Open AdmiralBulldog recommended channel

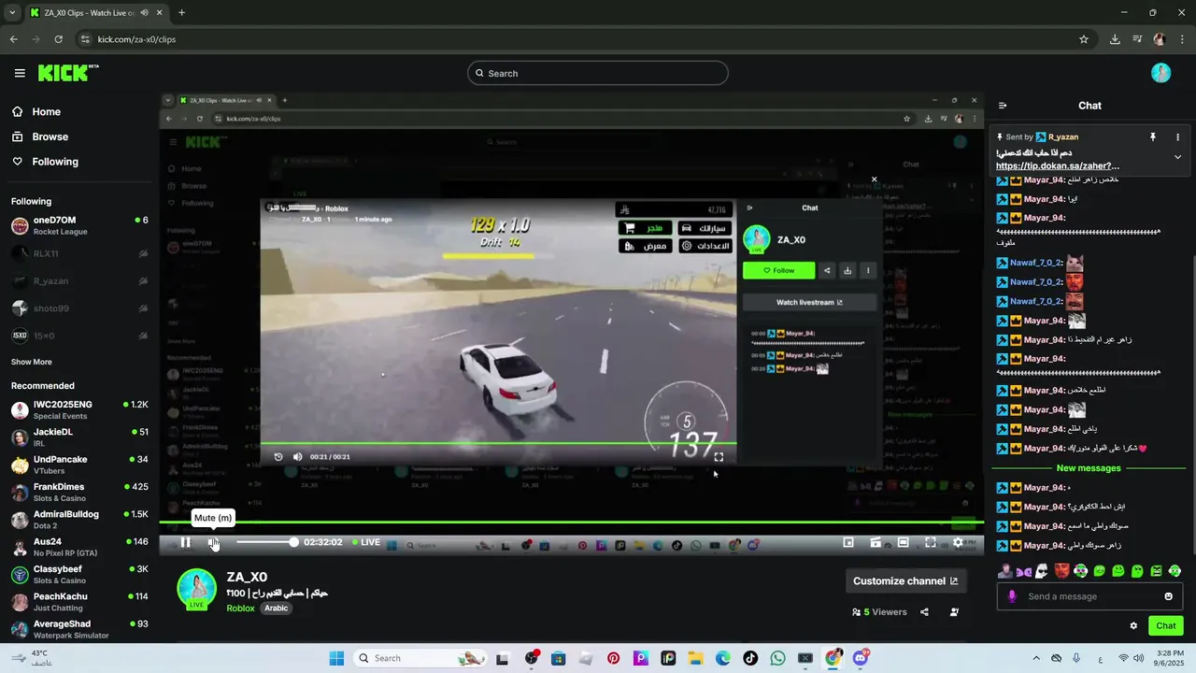[x=79, y=519]
